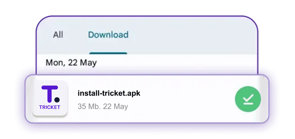Select the Download tab
The height and width of the screenshot is (139, 295).
pos(108,35)
